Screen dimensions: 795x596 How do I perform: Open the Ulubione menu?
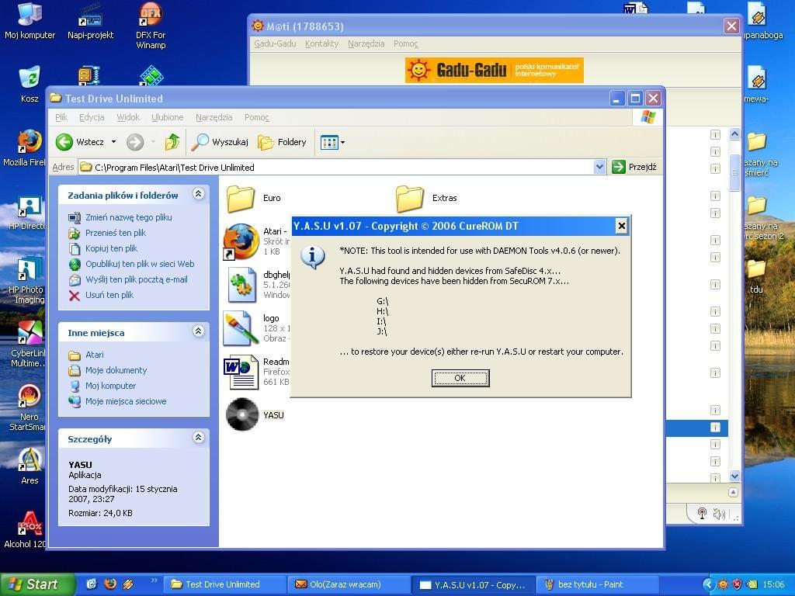coord(168,117)
